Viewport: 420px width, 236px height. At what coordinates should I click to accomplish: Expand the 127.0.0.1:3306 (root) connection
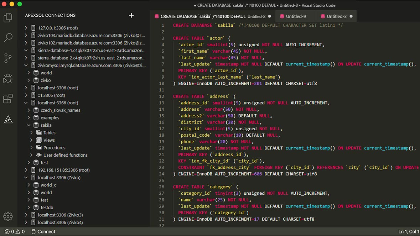coord(26,28)
